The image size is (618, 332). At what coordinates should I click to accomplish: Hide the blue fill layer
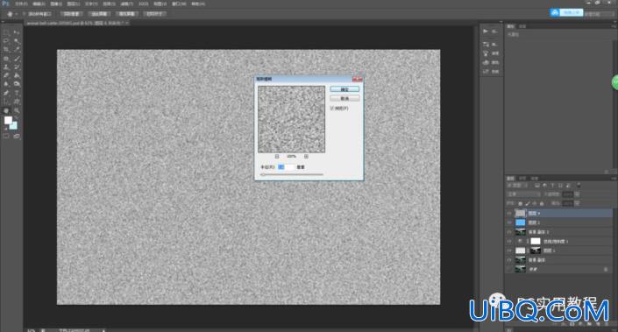[509, 223]
